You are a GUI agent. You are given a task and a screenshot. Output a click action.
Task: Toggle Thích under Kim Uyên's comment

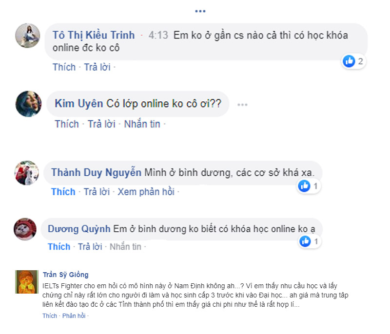[67, 124]
